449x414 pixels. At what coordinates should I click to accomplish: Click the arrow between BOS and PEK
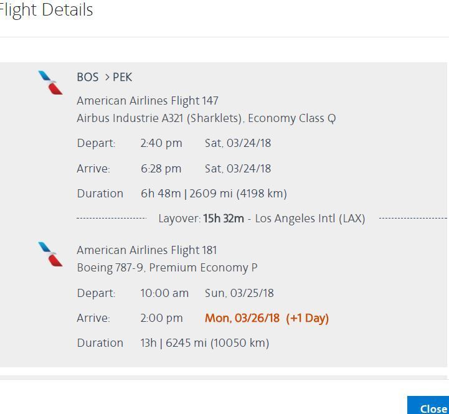[107, 77]
